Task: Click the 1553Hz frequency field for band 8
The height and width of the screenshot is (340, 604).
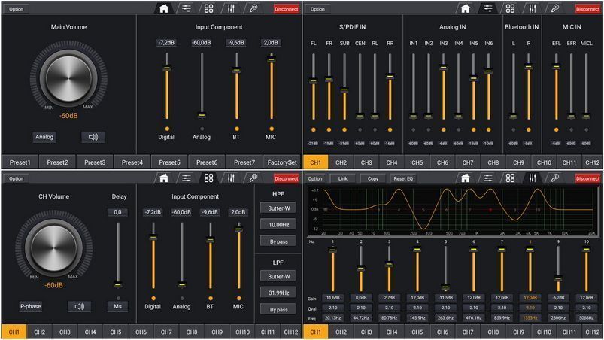Action: point(530,317)
